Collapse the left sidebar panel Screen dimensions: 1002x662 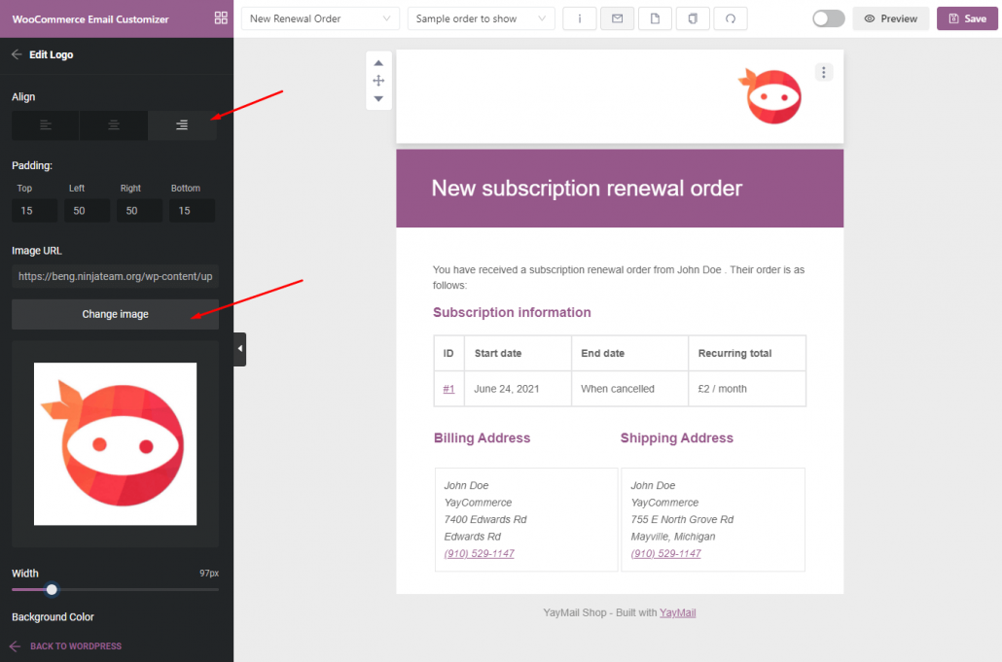(239, 349)
